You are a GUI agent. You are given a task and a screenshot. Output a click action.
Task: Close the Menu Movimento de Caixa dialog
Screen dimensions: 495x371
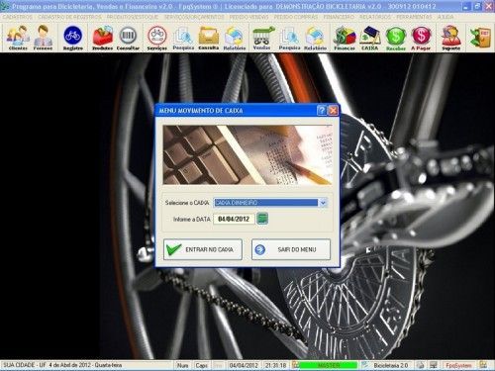[333, 111]
